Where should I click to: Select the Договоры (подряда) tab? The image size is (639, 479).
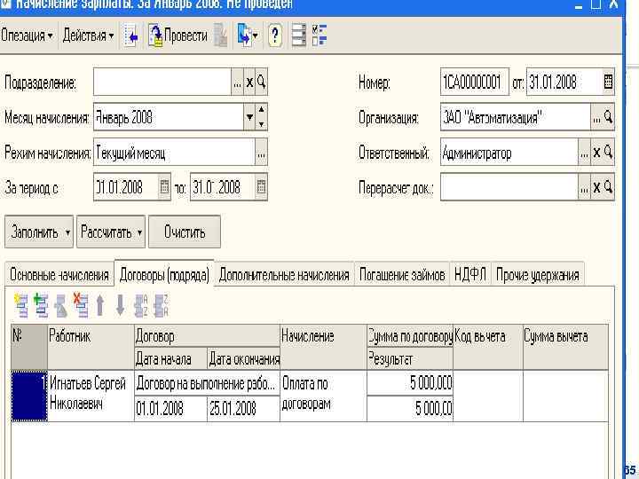(164, 275)
